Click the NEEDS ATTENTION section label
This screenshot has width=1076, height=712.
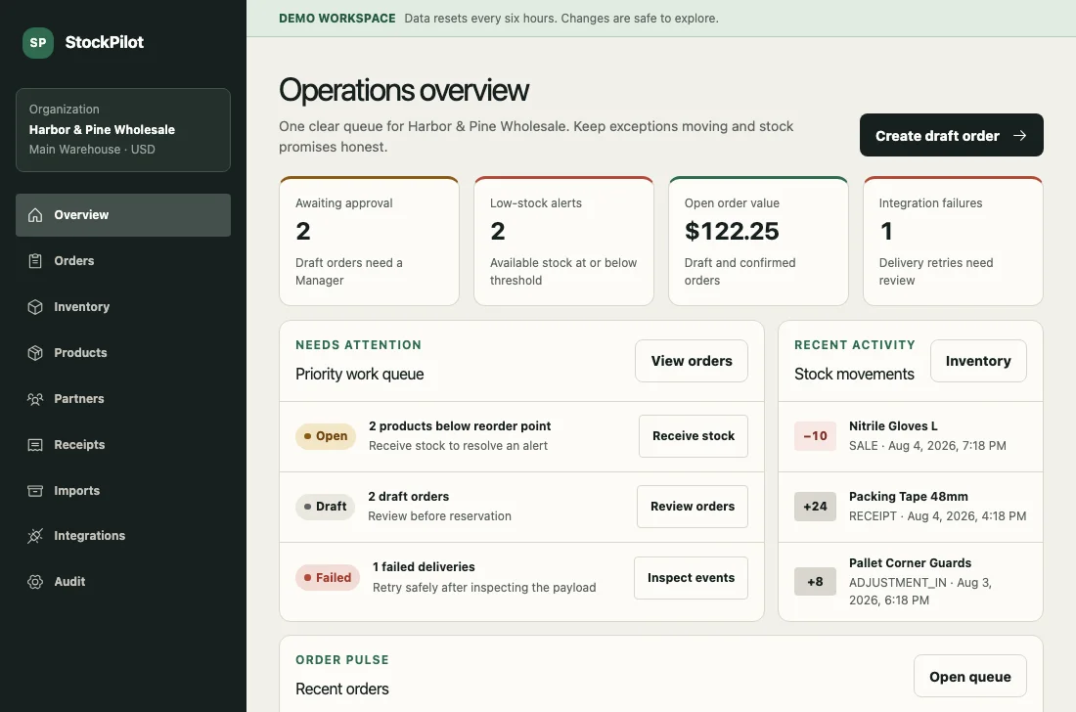358,345
